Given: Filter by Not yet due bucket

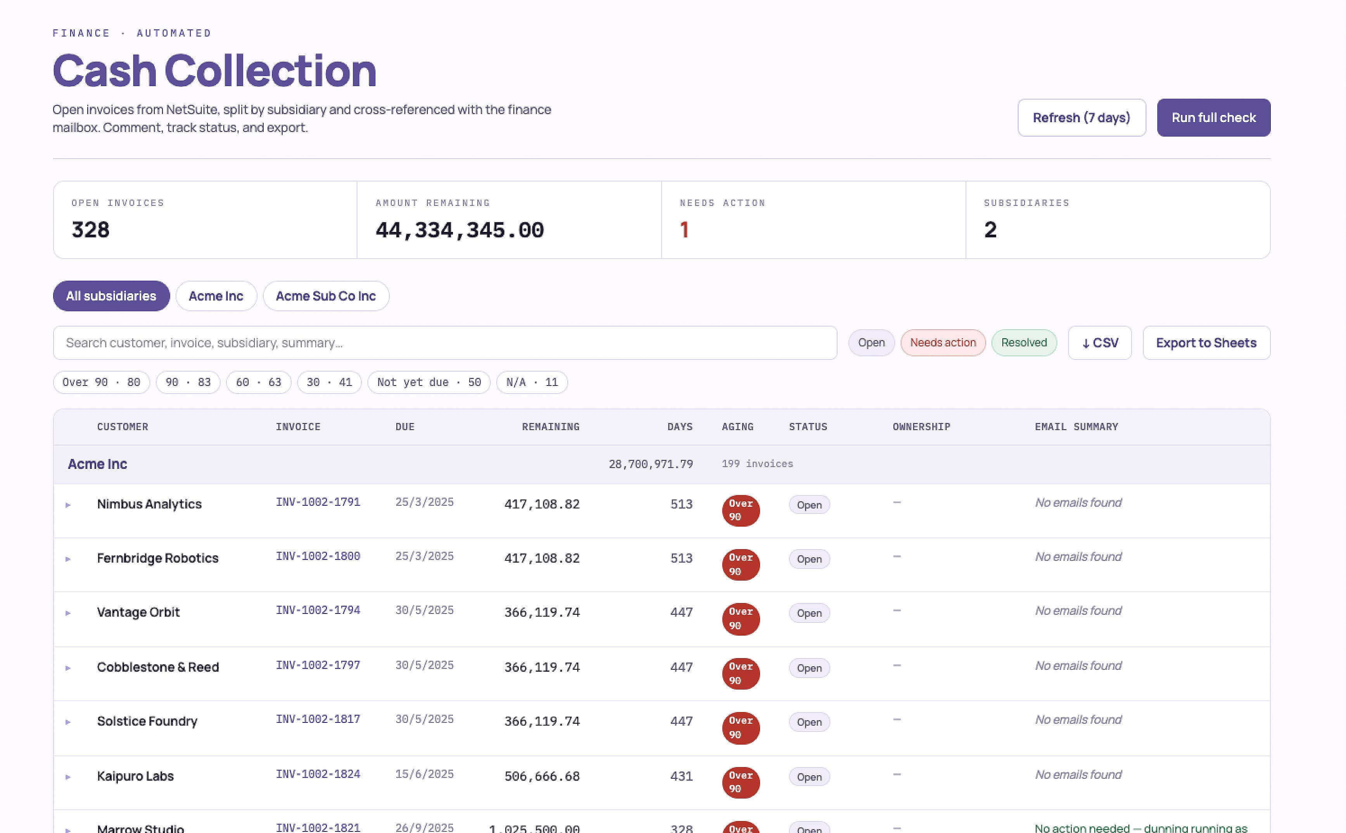Looking at the screenshot, I should coord(429,382).
